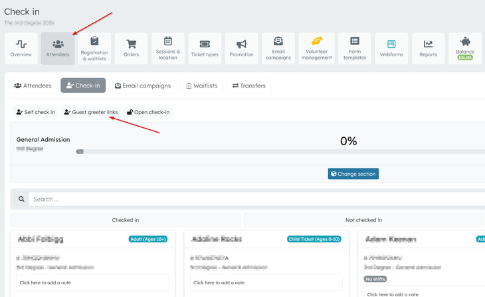Open the Ticket types tile
This screenshot has width=485, height=297.
click(205, 48)
